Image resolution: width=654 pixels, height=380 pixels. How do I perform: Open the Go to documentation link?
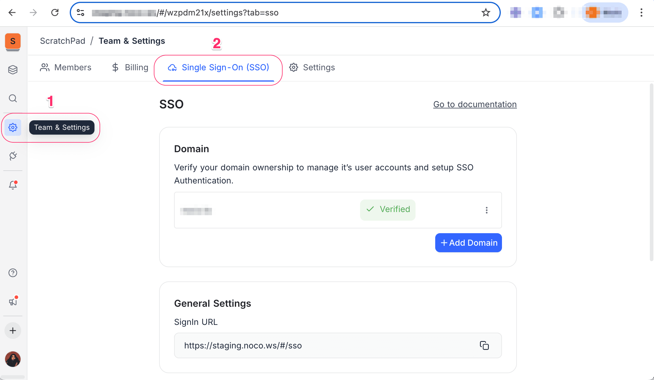(x=475, y=104)
